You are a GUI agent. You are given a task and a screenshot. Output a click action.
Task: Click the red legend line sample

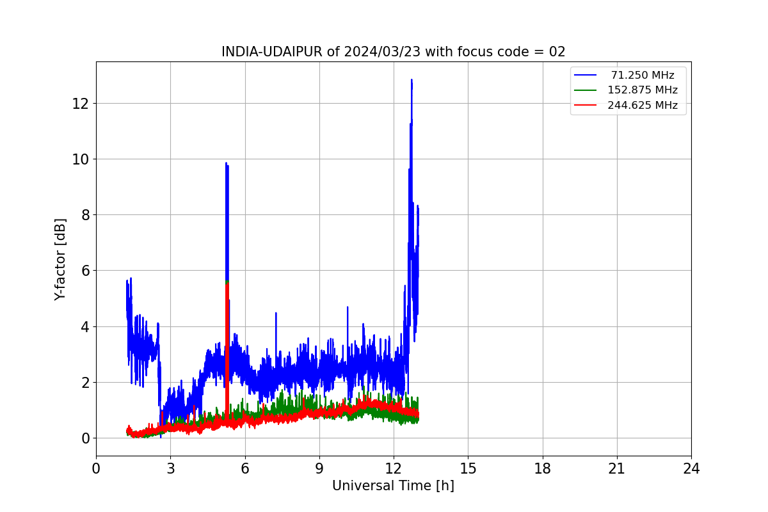coord(586,105)
